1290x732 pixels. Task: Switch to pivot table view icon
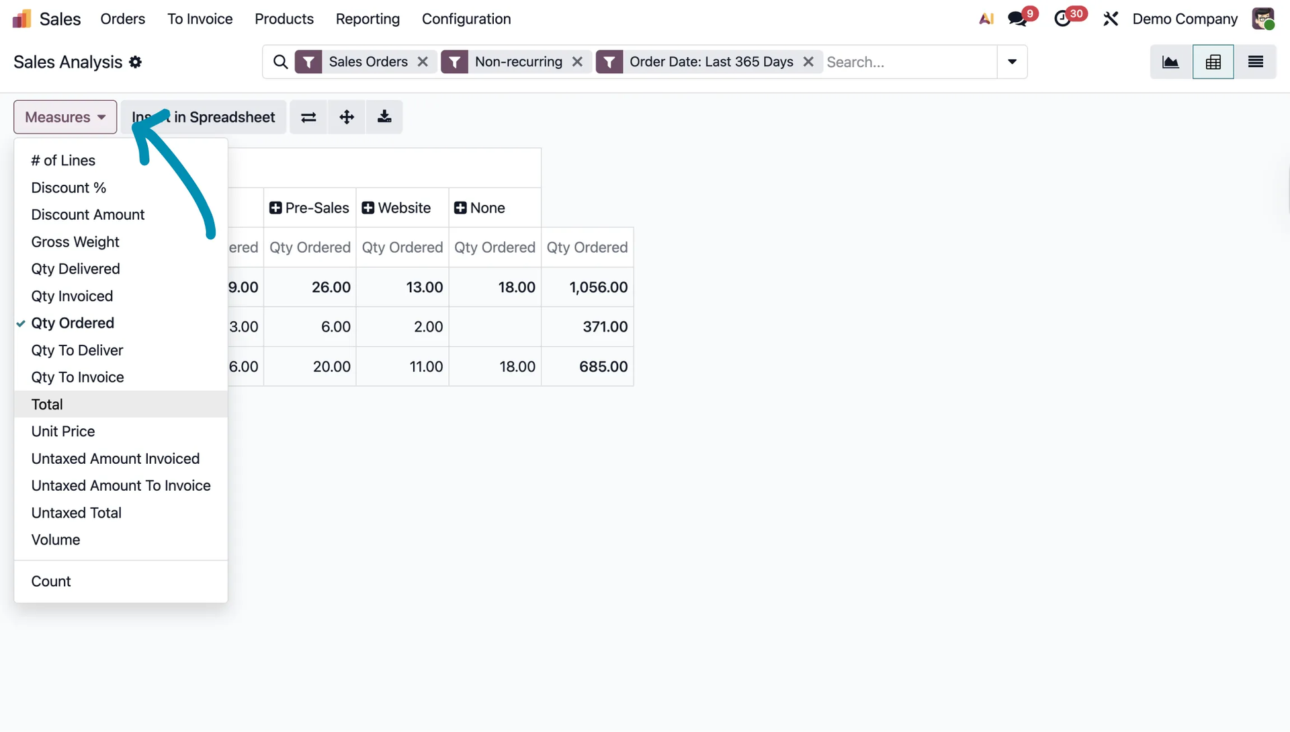point(1213,62)
